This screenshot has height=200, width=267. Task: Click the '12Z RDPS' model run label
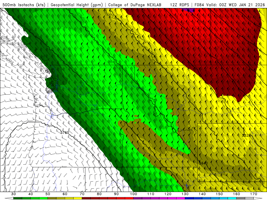pos(179,5)
